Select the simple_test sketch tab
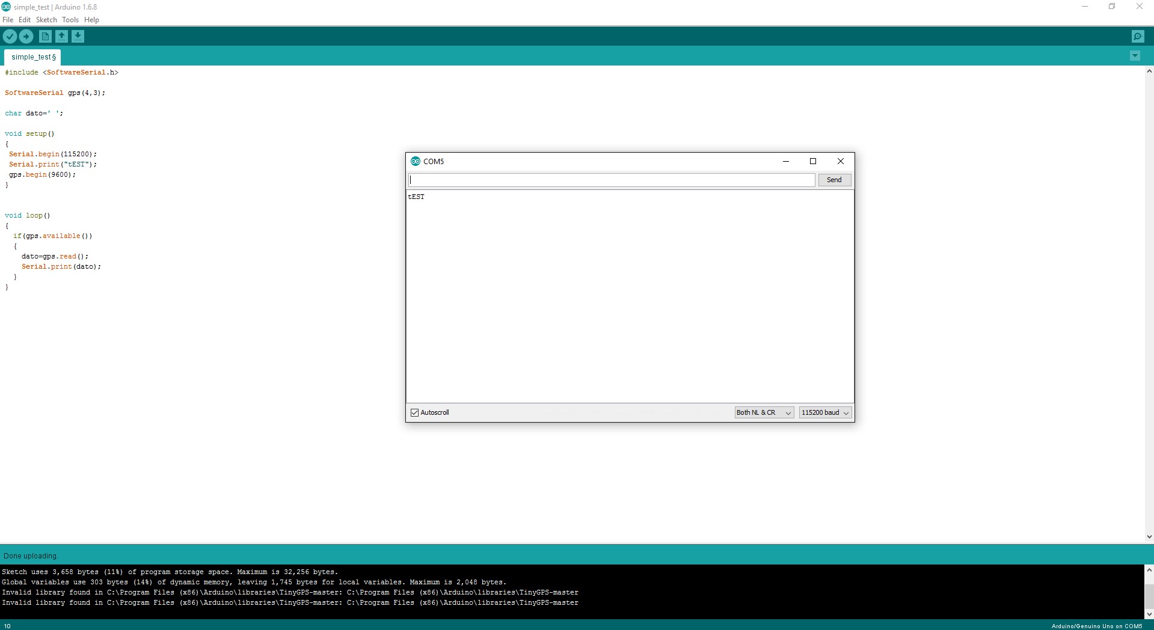The image size is (1154, 630). pyautogui.click(x=33, y=57)
